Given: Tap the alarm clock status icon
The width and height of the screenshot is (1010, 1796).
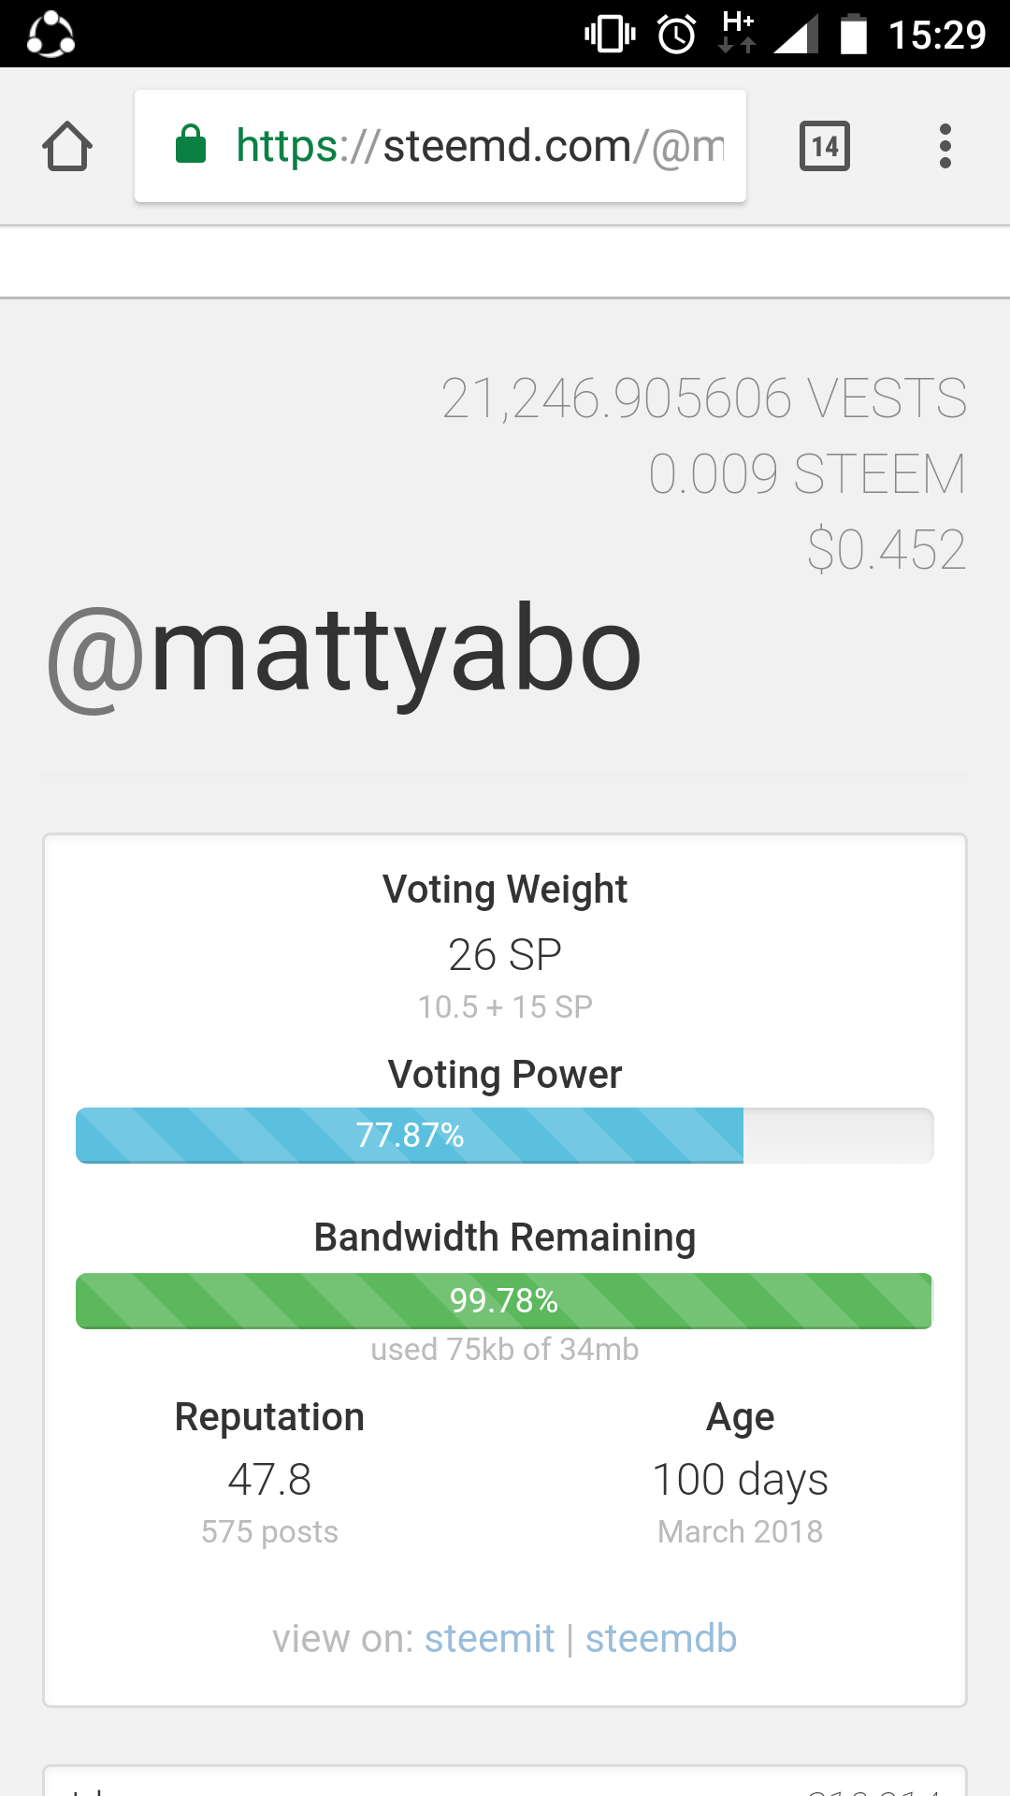Looking at the screenshot, I should (x=677, y=35).
